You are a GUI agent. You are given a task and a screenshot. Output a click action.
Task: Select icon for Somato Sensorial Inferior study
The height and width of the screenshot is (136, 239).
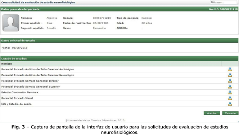[230, 81]
